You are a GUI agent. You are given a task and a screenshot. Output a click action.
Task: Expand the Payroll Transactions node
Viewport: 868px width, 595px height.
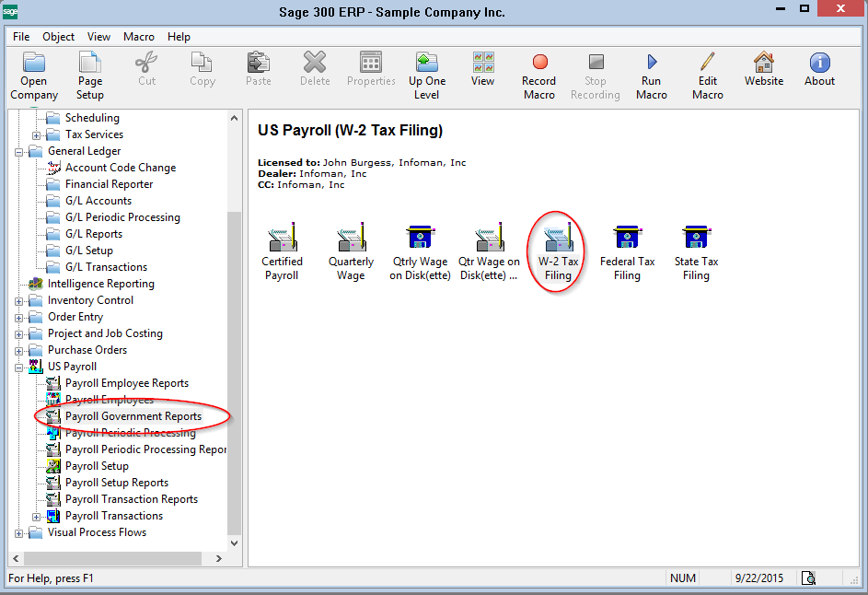[x=36, y=517]
